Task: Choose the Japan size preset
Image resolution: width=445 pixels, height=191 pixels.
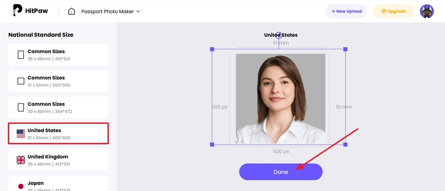Action: [x=58, y=183]
